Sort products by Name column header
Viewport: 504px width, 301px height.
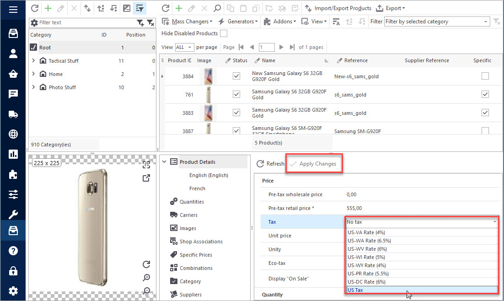coord(268,60)
